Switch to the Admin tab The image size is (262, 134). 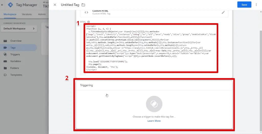click(x=42, y=14)
